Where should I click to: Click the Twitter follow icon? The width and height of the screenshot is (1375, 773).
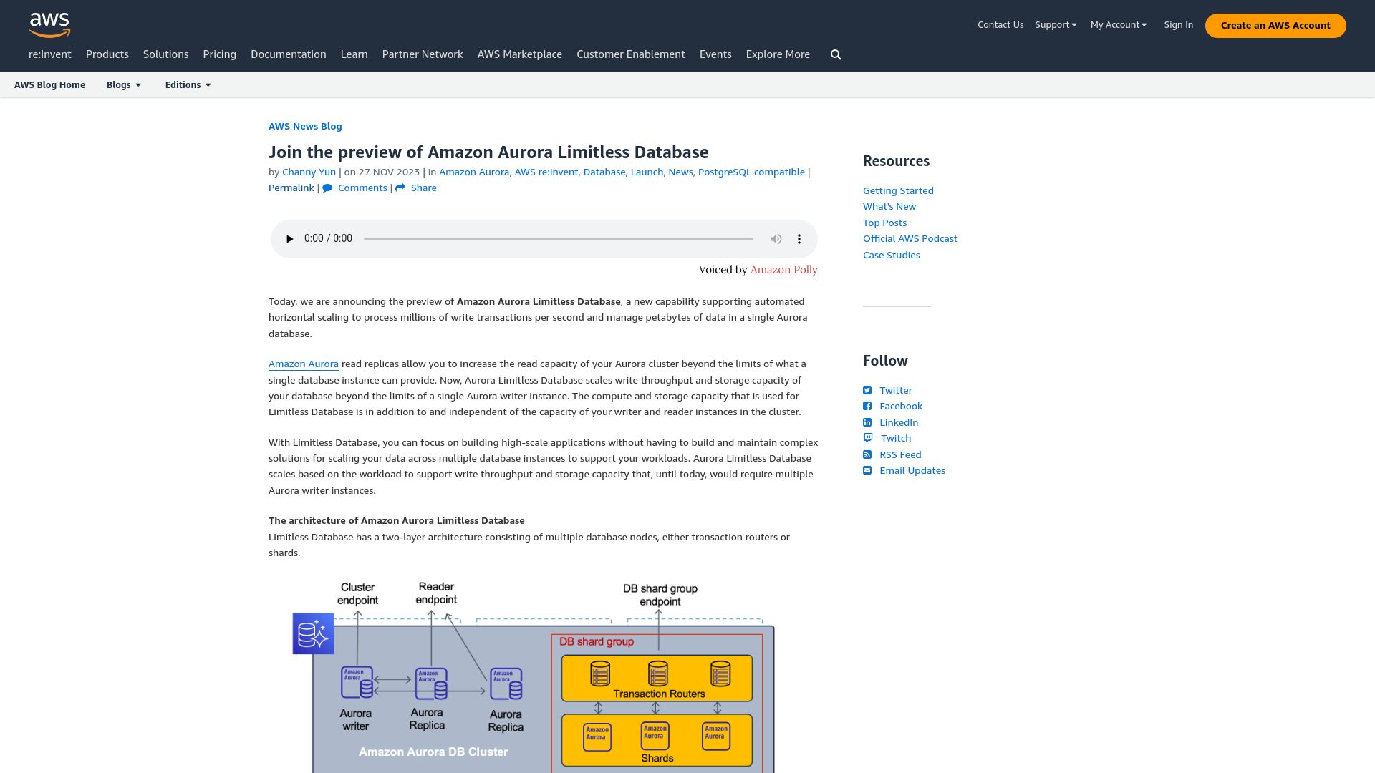pos(867,390)
